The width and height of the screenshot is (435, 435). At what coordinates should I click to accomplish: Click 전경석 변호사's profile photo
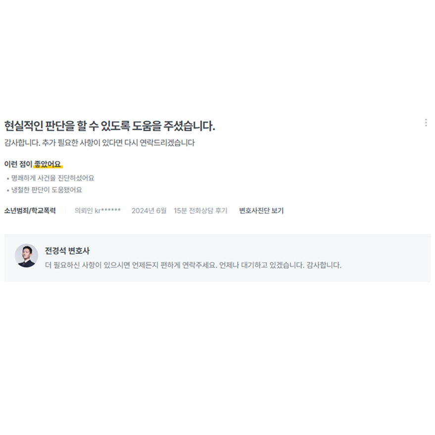click(x=26, y=256)
